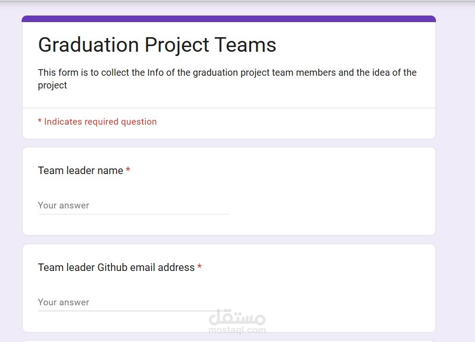Image resolution: width=475 pixels, height=342 pixels.
Task: Click the mostaql.com watermark text
Action: click(237, 330)
